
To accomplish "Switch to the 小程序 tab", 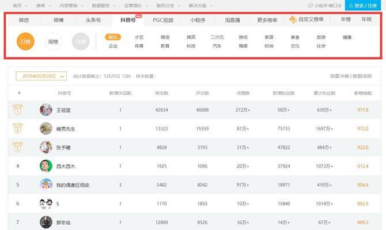I will (198, 20).
